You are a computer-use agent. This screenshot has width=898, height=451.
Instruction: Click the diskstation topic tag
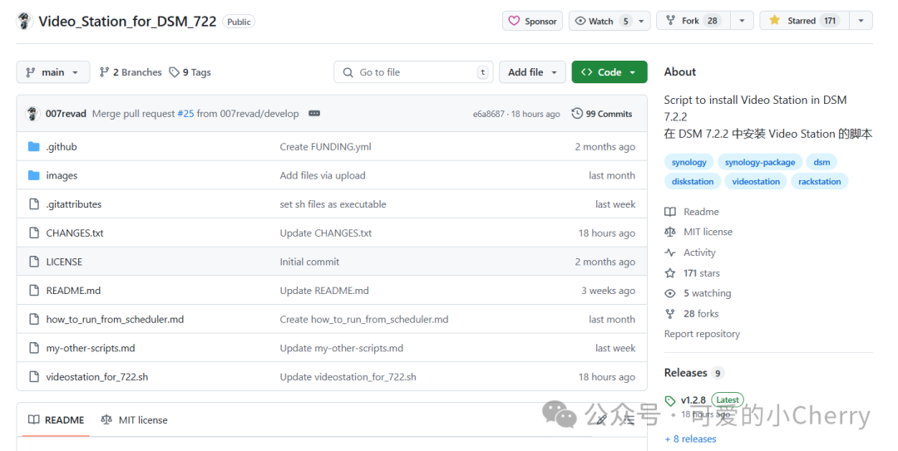tap(693, 181)
